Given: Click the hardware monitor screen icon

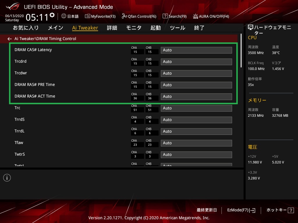Looking at the screenshot, I should tap(251, 28).
